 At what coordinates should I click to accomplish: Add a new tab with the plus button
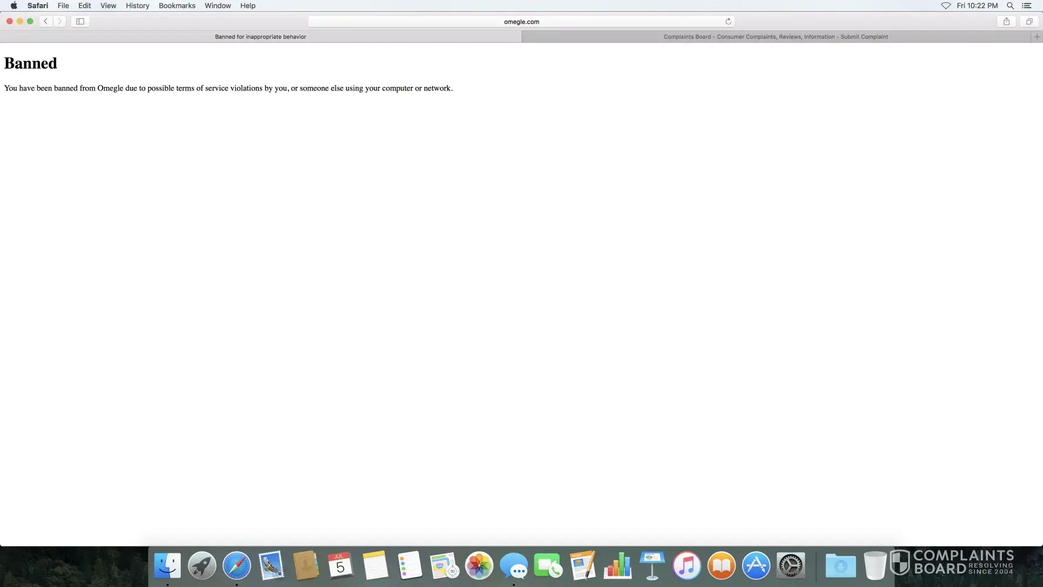[1037, 36]
